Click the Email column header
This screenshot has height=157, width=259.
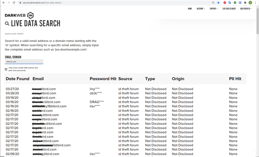tap(38, 79)
